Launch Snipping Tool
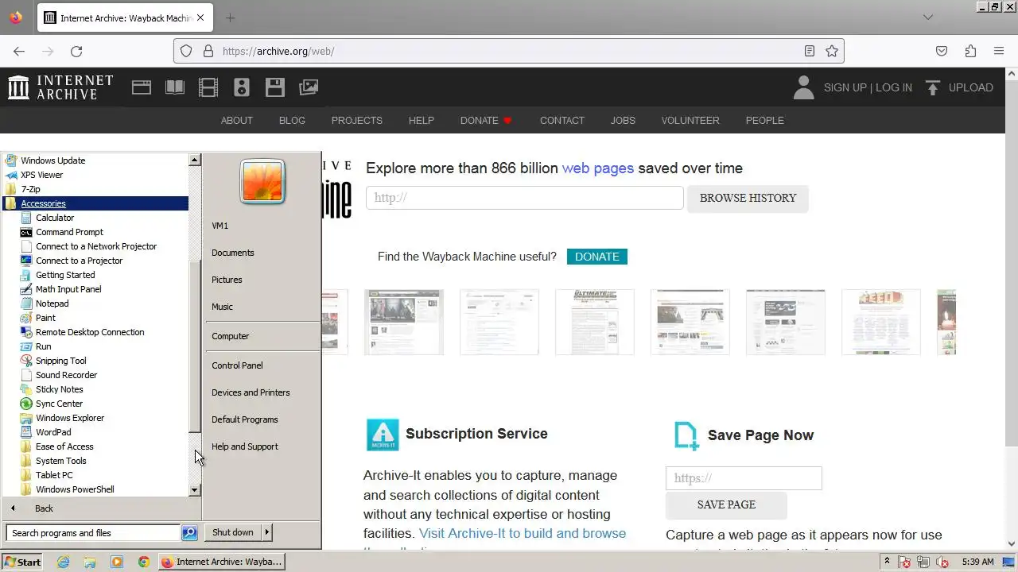Viewport: 1018px width, 572px height. click(60, 361)
